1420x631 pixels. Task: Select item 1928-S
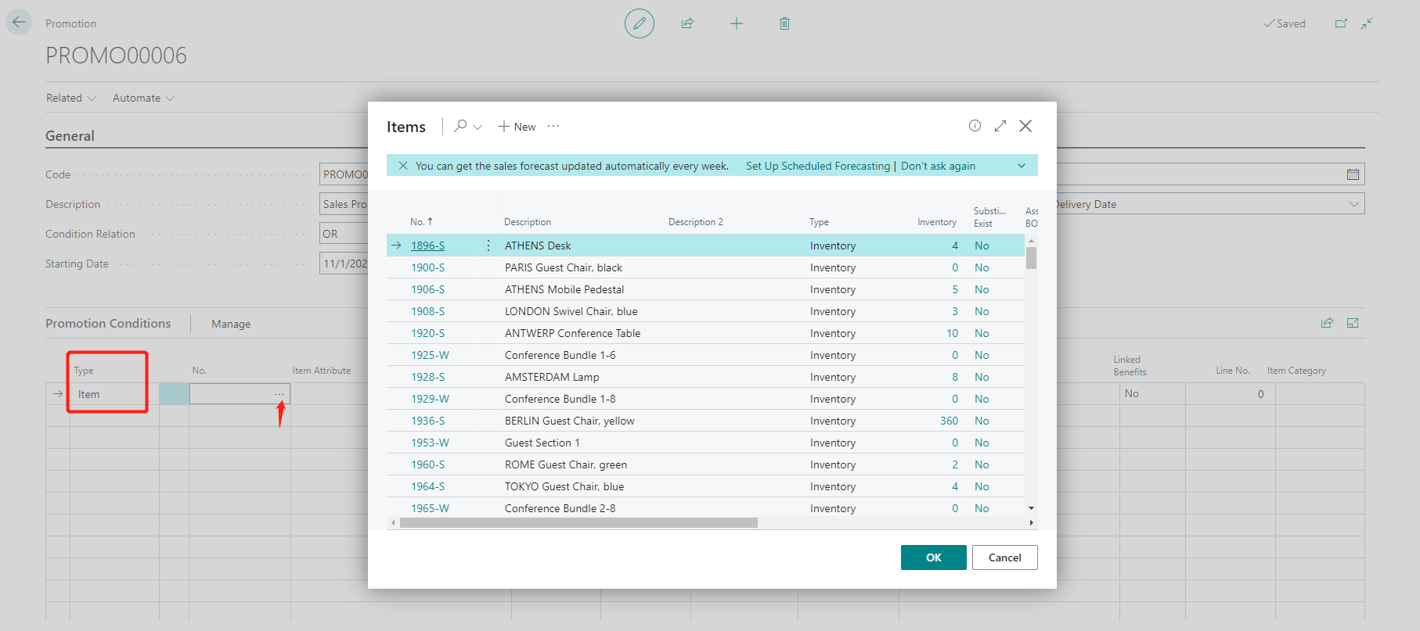(x=427, y=377)
